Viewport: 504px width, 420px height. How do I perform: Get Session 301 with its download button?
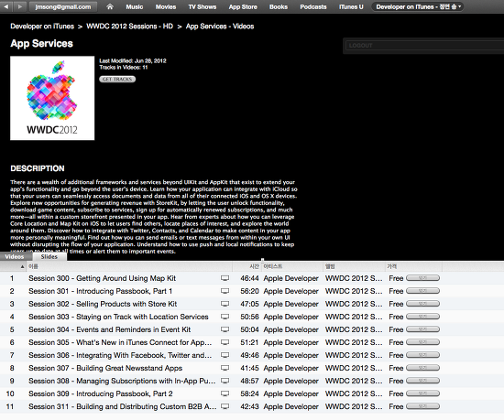click(422, 291)
